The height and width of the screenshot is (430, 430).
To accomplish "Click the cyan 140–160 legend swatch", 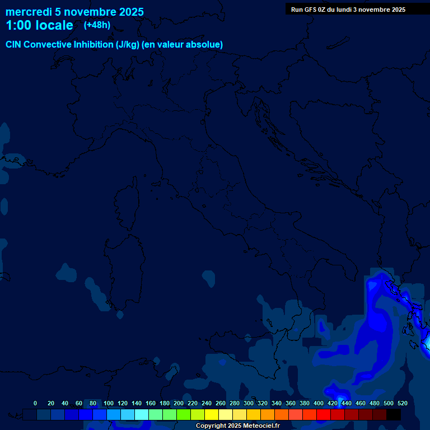I will tap(142, 414).
